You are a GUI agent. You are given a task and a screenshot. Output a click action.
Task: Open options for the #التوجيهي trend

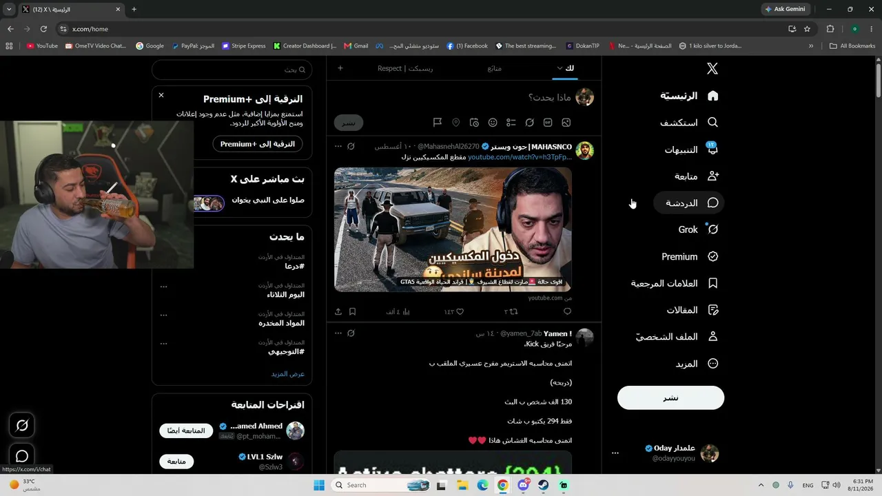pos(163,343)
